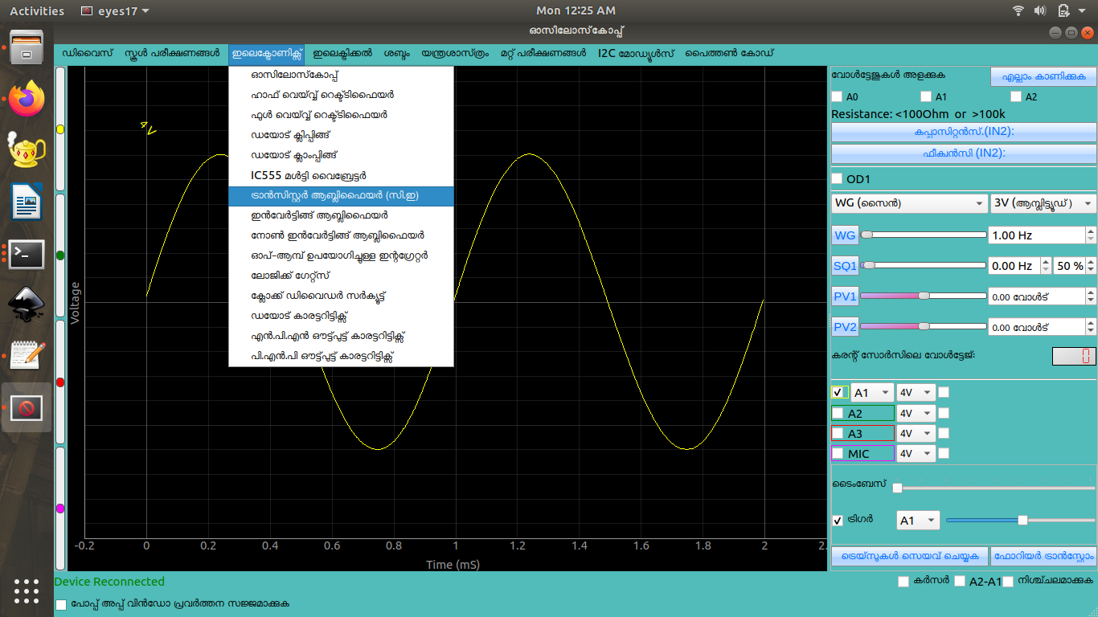Expand the 3V amplitude dropdown
The image size is (1098, 617).
click(x=1043, y=203)
